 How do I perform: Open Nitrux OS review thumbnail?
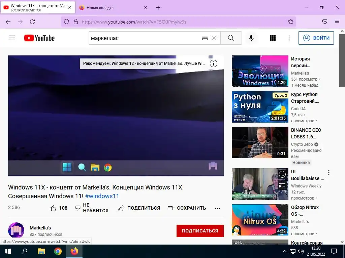[x=260, y=220]
